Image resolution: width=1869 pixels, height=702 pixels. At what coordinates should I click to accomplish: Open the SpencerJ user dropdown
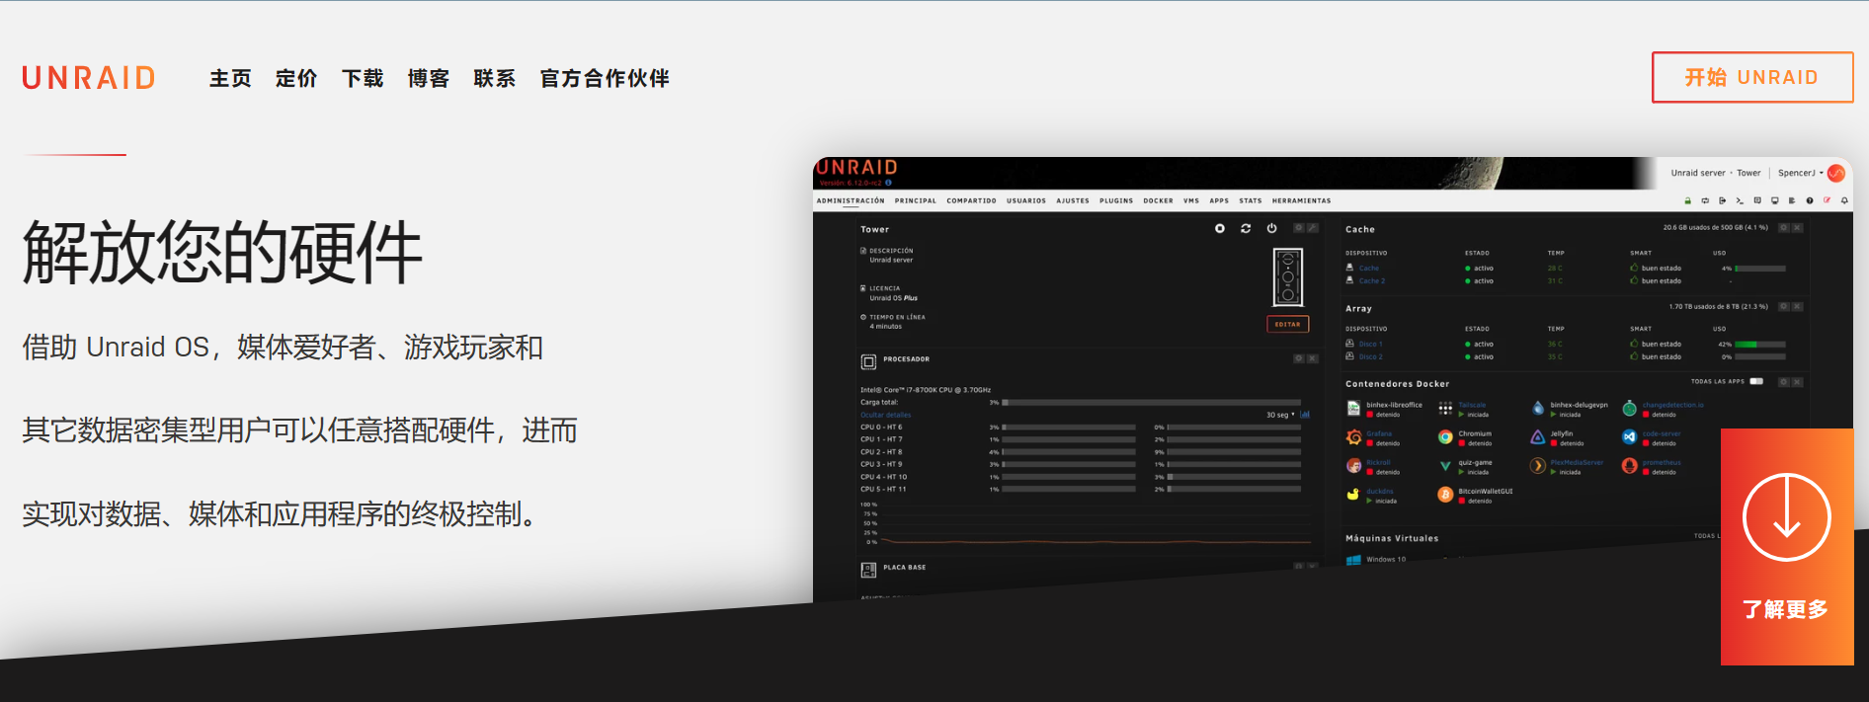pos(1800,173)
